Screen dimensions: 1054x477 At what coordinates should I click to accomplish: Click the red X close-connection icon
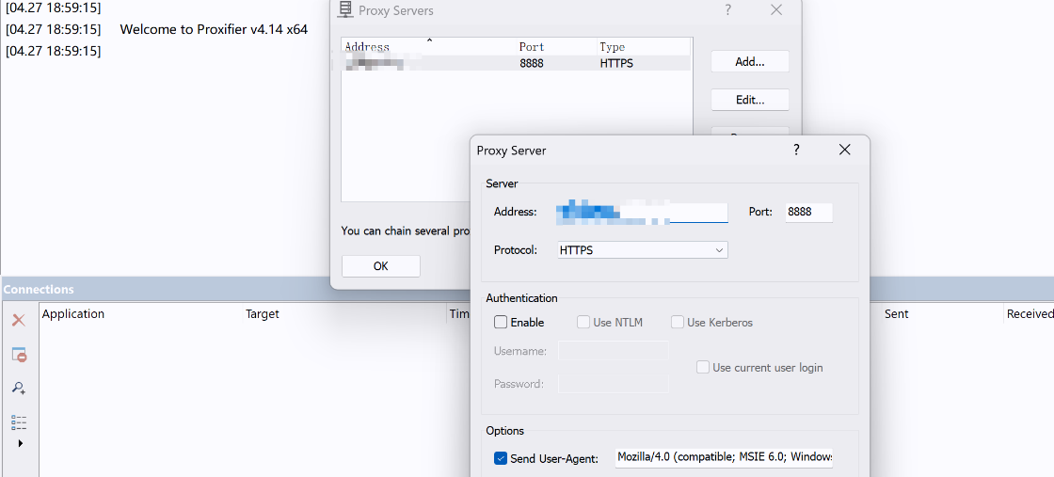click(x=18, y=320)
